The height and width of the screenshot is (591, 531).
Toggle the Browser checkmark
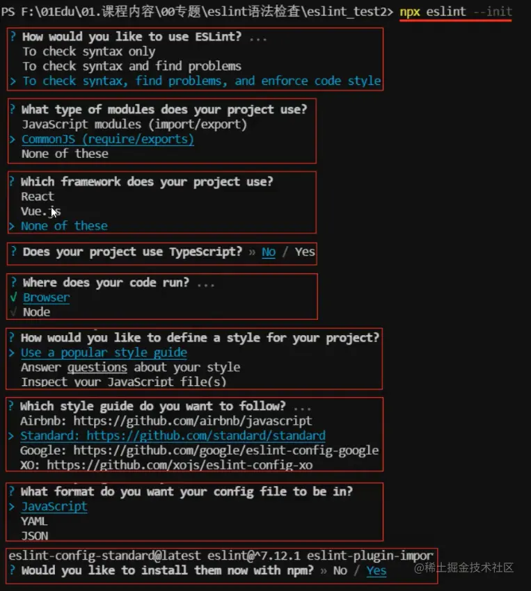14,298
